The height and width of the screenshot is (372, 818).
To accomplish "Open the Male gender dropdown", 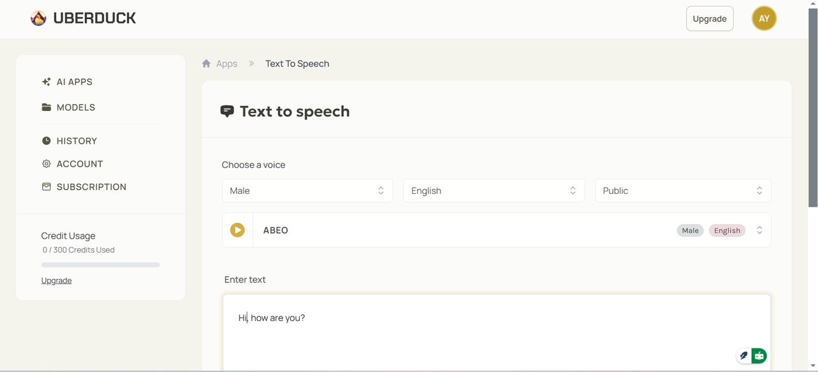I will coord(307,190).
